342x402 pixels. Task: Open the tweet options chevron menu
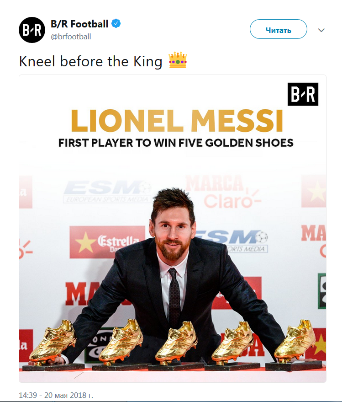[321, 30]
